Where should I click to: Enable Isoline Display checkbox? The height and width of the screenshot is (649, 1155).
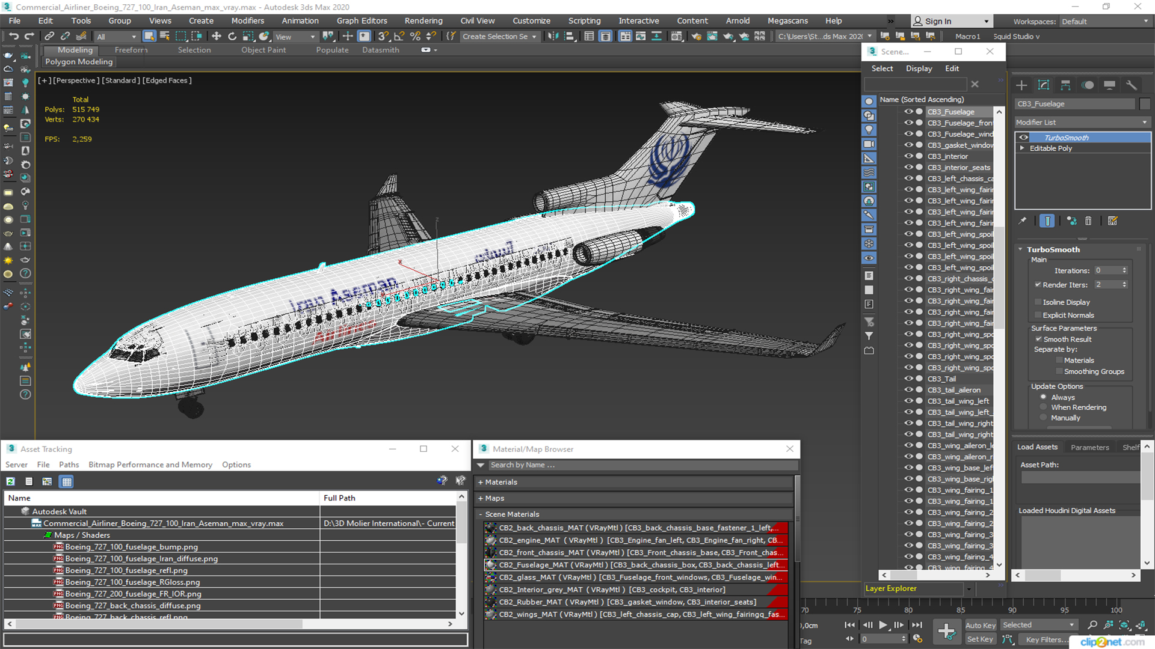coord(1038,302)
